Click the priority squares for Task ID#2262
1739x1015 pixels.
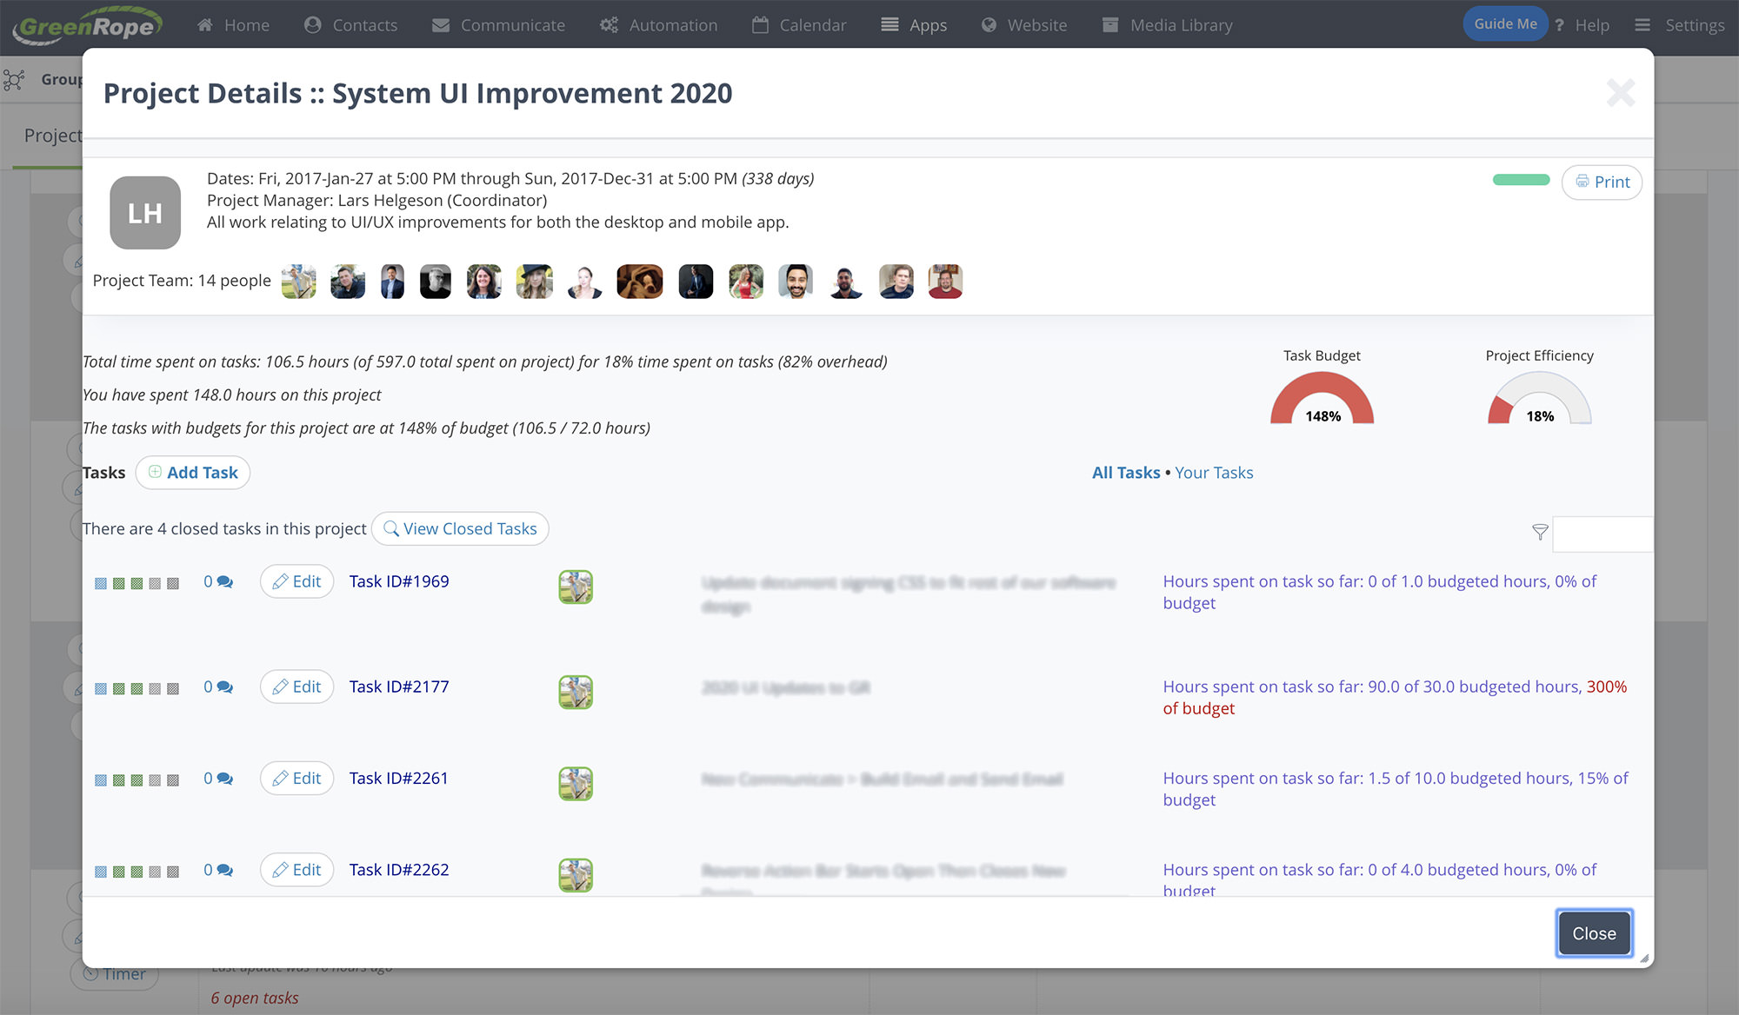point(137,872)
